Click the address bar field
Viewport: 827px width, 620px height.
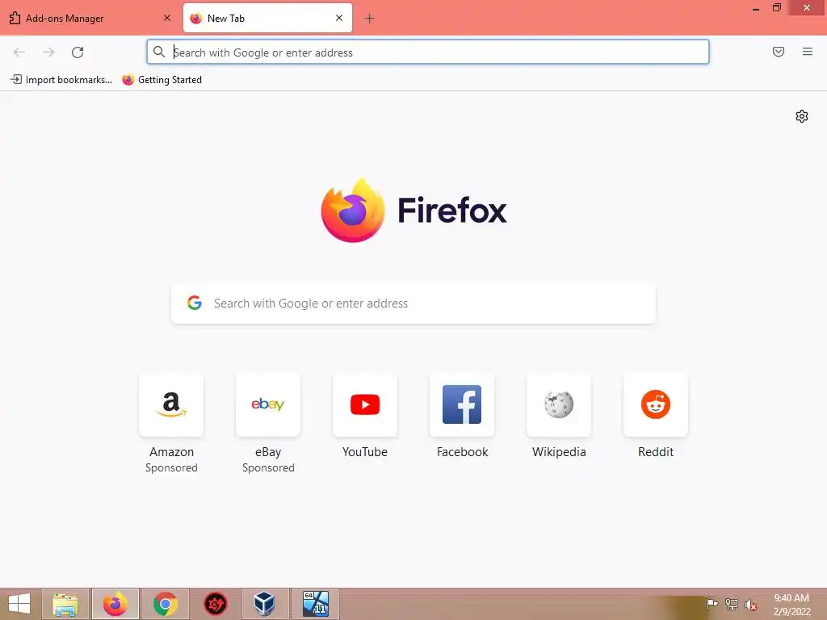(x=428, y=52)
